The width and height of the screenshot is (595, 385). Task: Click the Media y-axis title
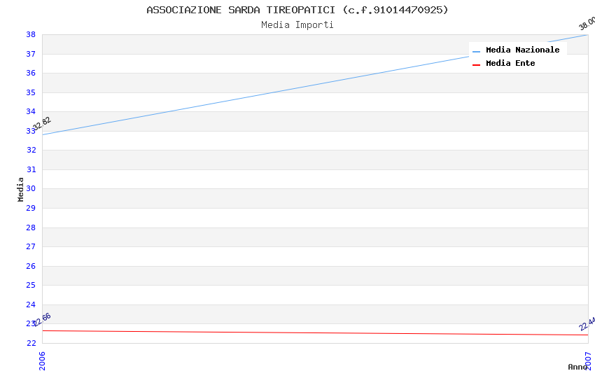(20, 189)
